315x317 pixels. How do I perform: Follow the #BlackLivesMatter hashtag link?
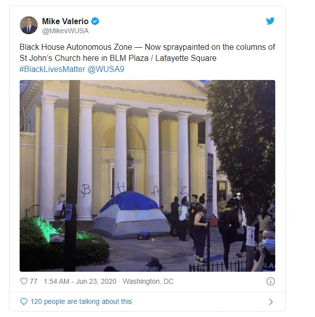(52, 69)
